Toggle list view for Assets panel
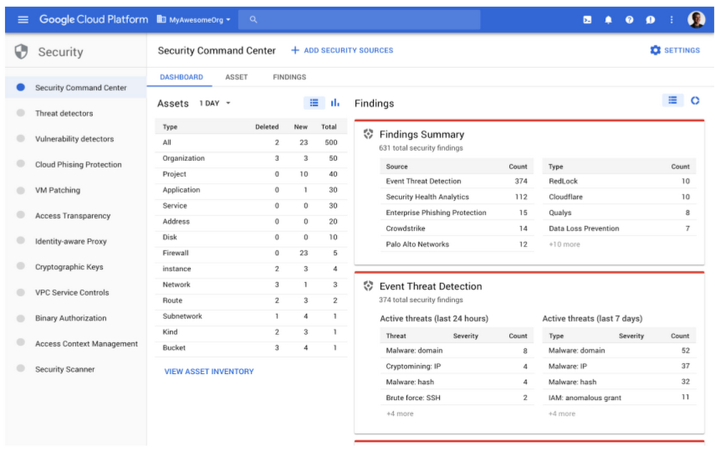The image size is (715, 452). point(314,102)
